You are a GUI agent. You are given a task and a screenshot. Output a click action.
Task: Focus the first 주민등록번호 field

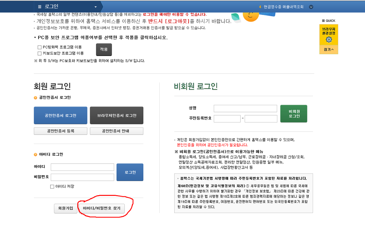(x=227, y=119)
